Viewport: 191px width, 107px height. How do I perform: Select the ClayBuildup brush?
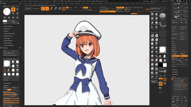pos(152,44)
